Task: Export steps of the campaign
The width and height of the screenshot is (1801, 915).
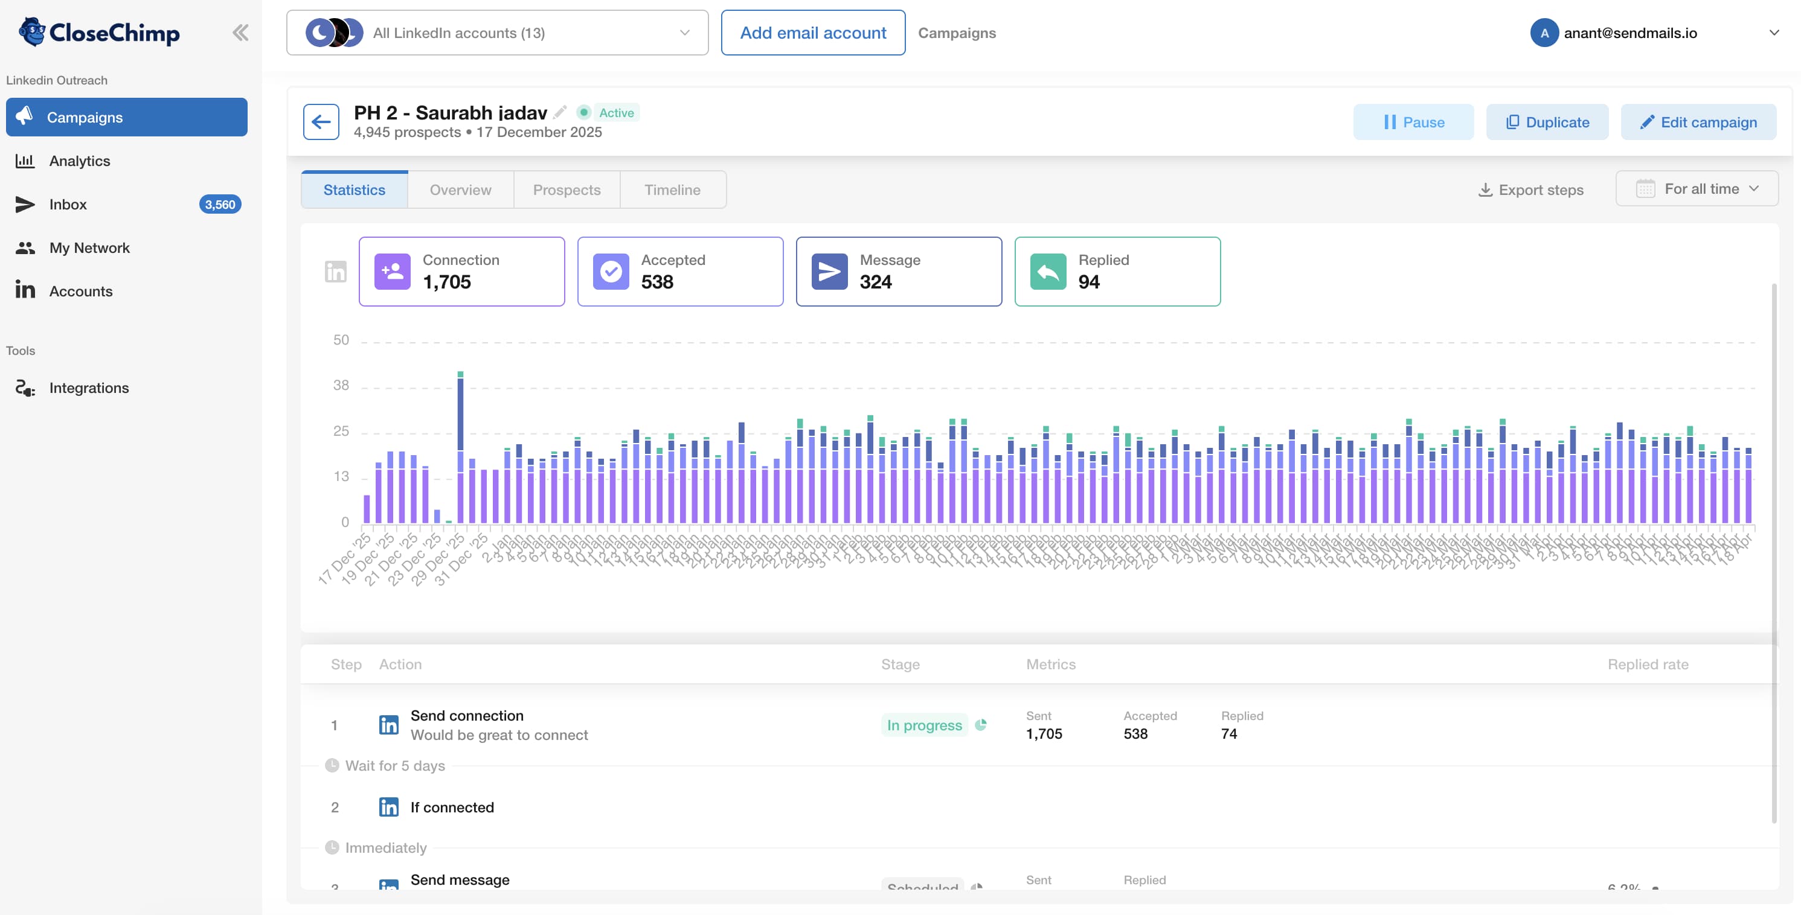Action: tap(1531, 190)
